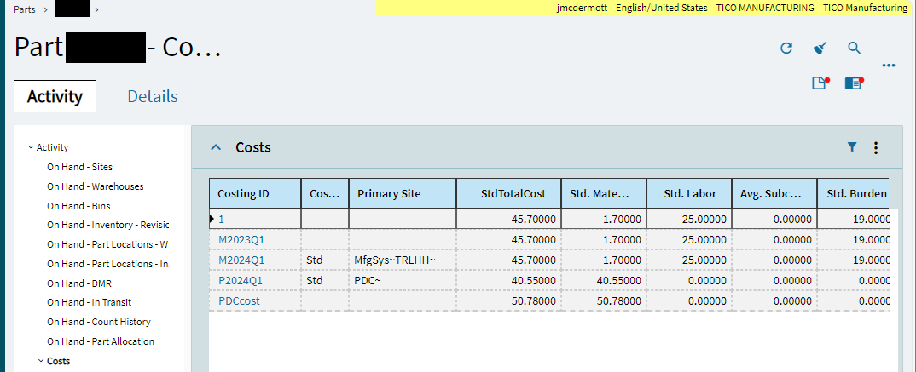Click TICO MANUFACTURING company label
This screenshot has height=372, width=916.
coord(765,8)
